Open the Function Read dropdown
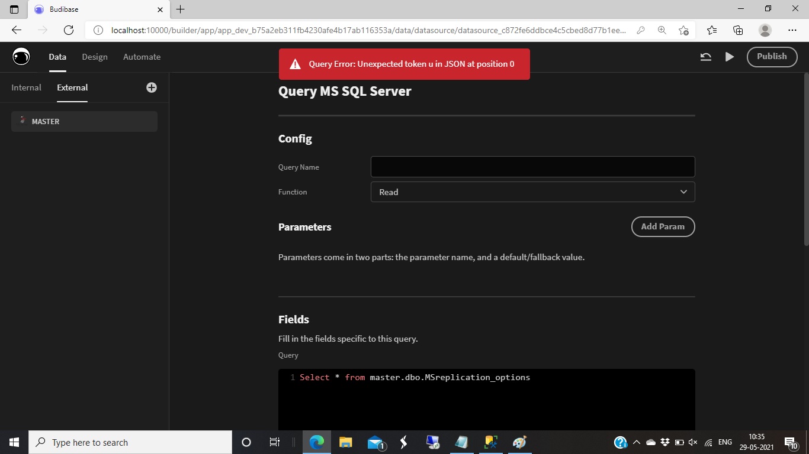809x454 pixels. point(532,192)
